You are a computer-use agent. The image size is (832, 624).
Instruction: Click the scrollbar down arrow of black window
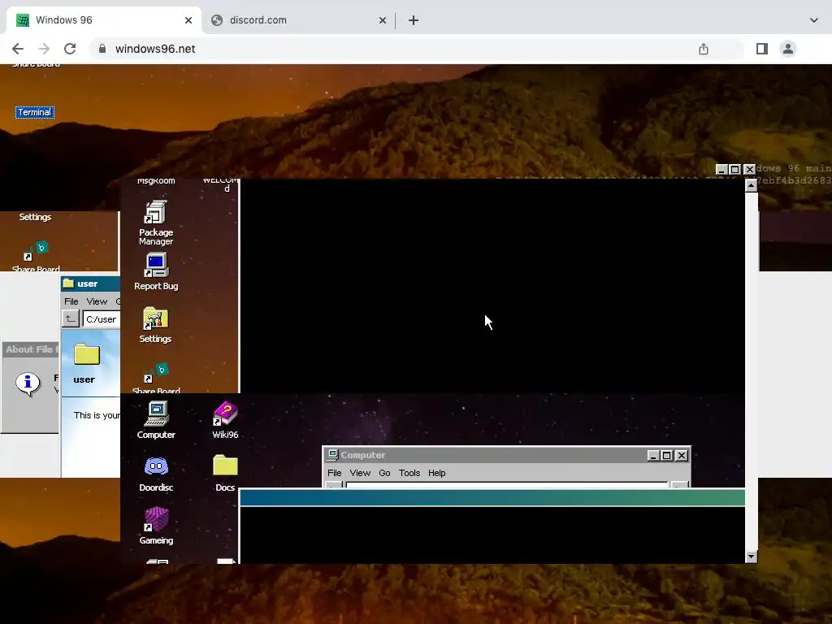[751, 557]
